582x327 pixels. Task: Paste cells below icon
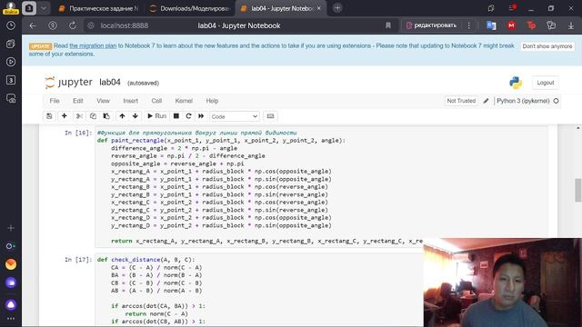pyautogui.click(x=106, y=116)
